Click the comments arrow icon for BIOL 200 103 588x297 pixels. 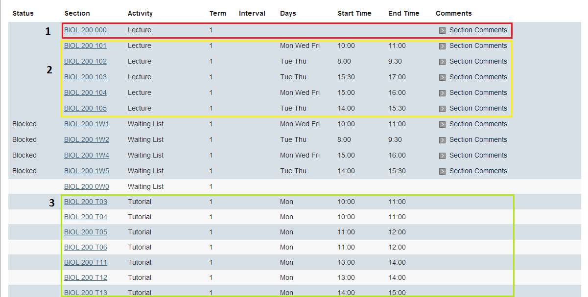pos(442,77)
